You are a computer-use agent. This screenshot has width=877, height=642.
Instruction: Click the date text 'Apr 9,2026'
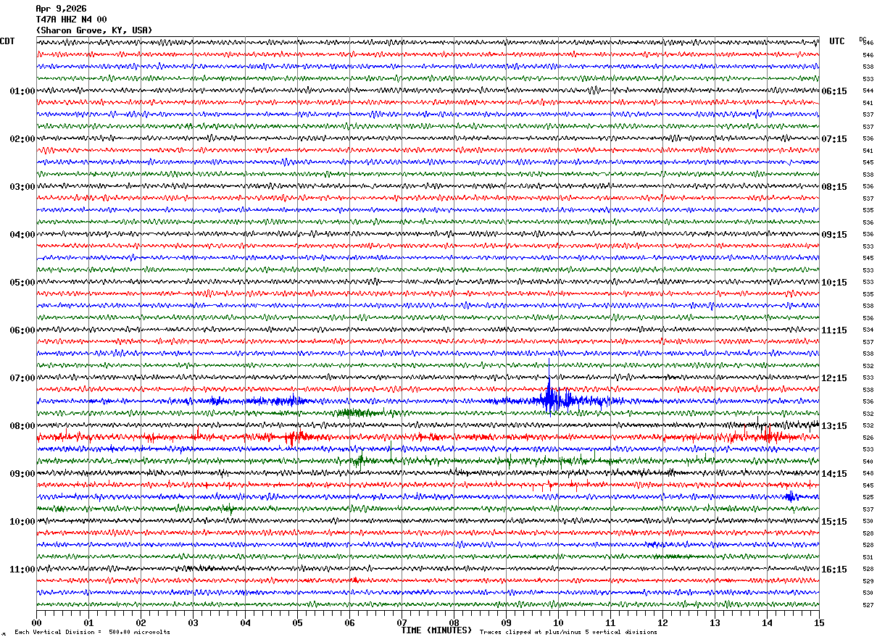point(61,9)
